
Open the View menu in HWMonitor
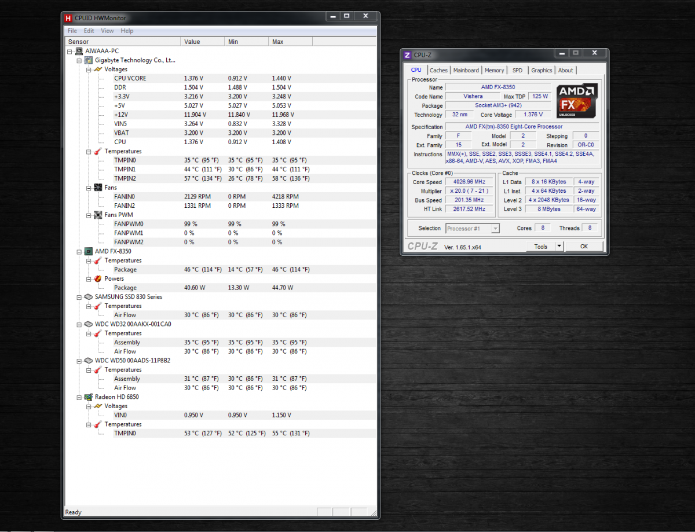(107, 31)
